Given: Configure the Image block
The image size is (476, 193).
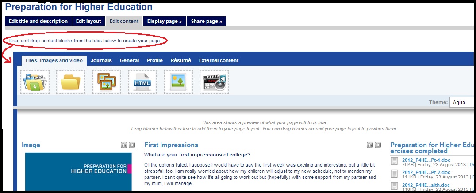Looking at the screenshot, I should pos(124,145).
